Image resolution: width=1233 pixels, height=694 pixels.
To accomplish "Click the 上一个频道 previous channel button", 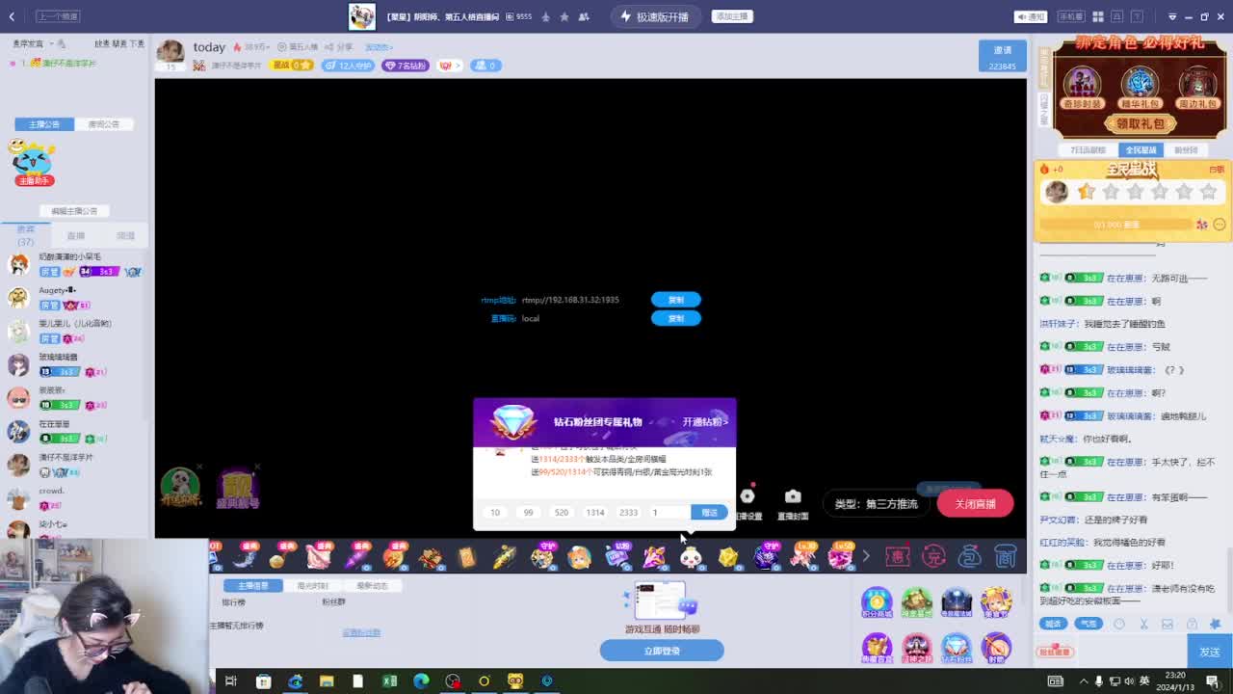I will pos(58,16).
